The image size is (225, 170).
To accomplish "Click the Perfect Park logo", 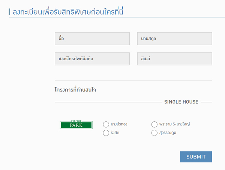I will tap(76, 125).
